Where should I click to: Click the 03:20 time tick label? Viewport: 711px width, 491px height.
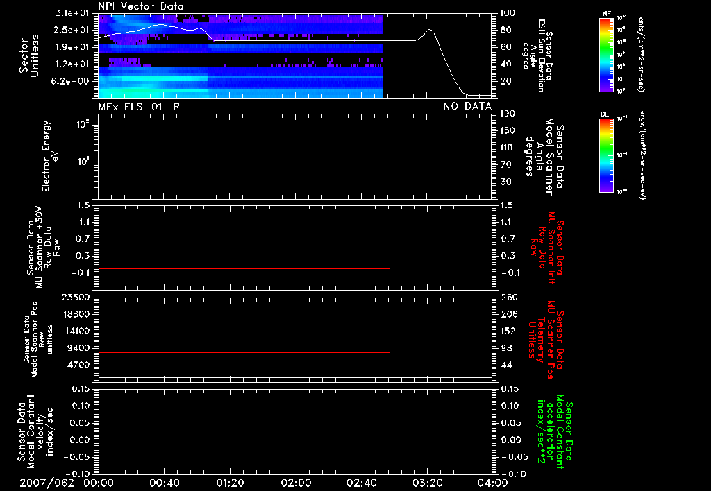coord(427,483)
